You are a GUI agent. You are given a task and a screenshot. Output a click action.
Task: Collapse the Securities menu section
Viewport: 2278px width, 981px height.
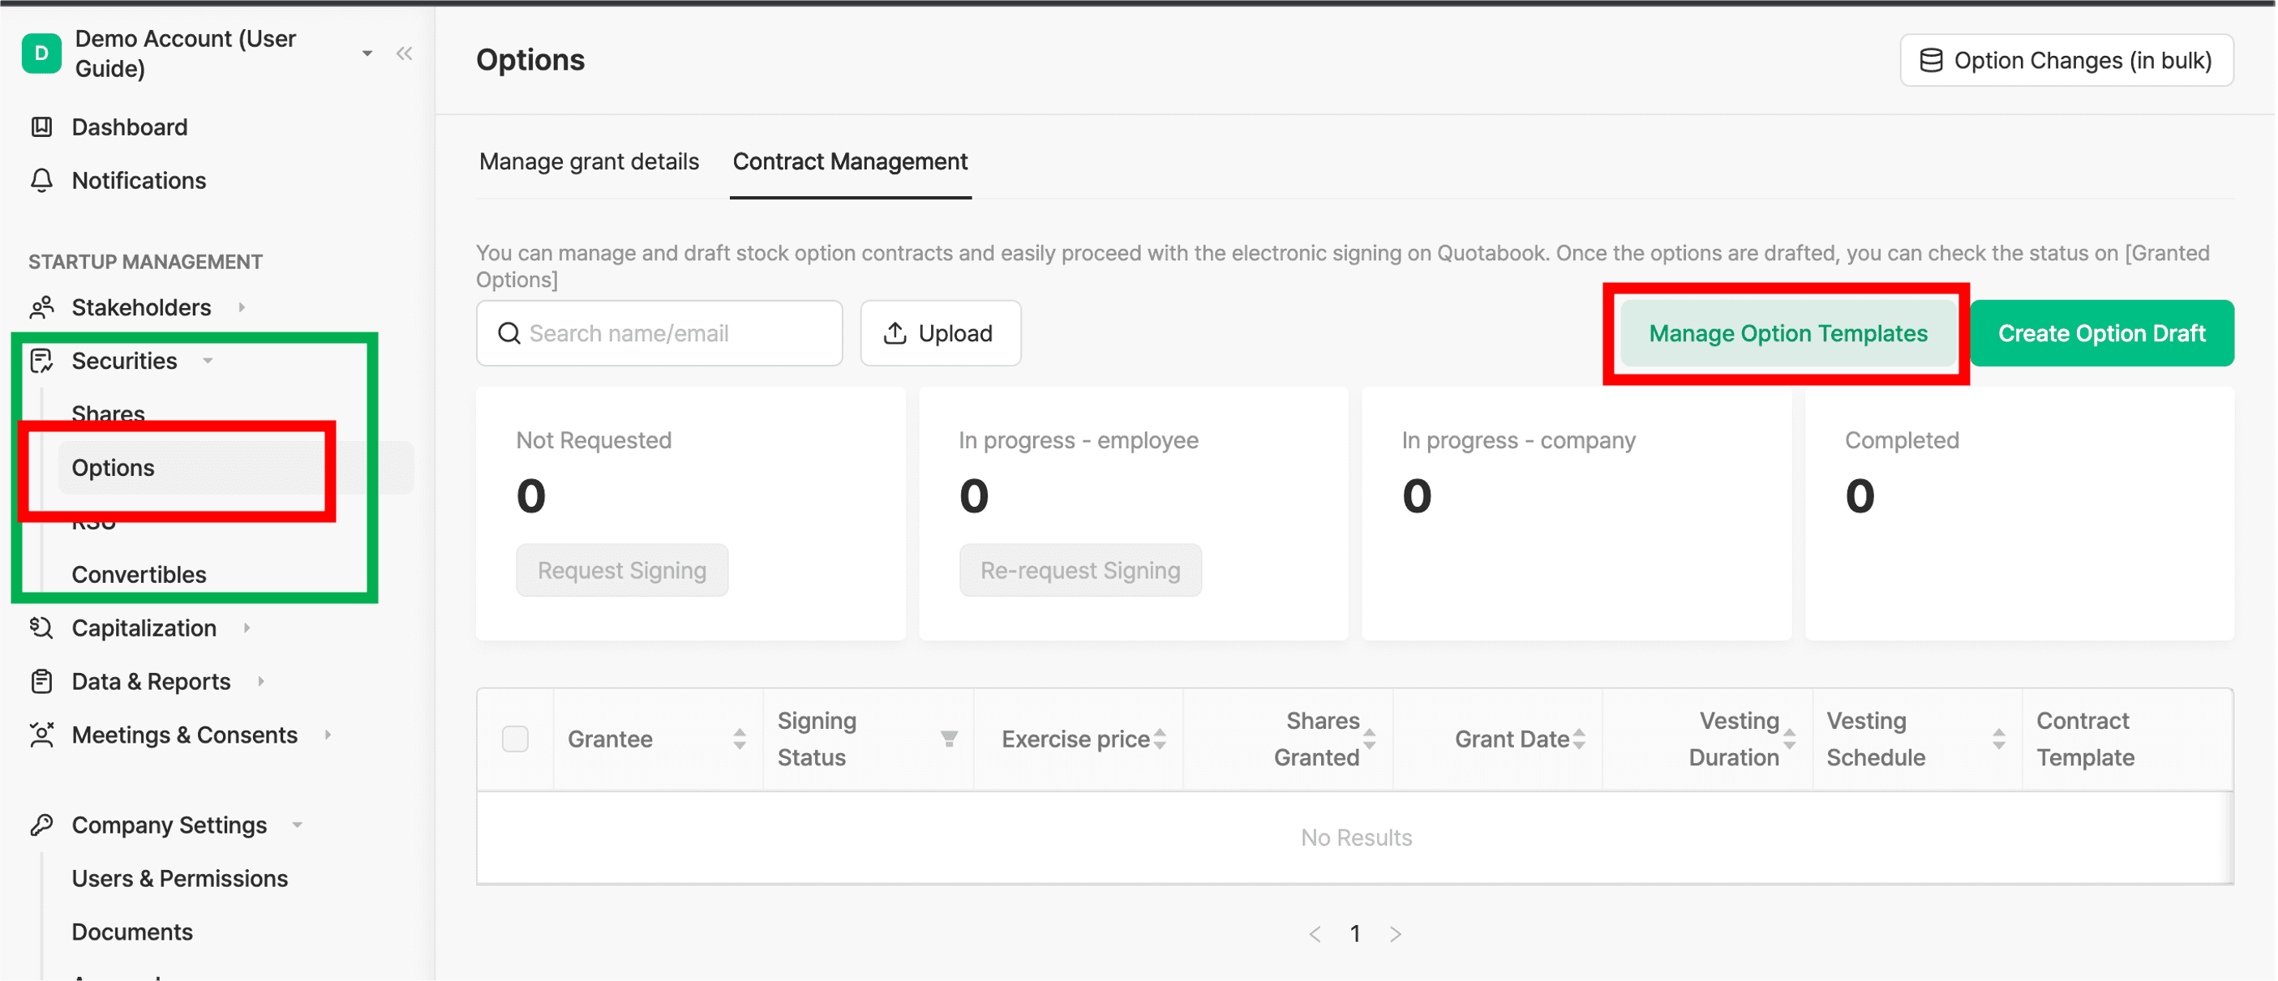208,361
